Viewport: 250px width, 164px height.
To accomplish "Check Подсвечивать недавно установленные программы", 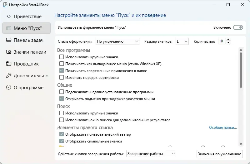I will 62,92.
